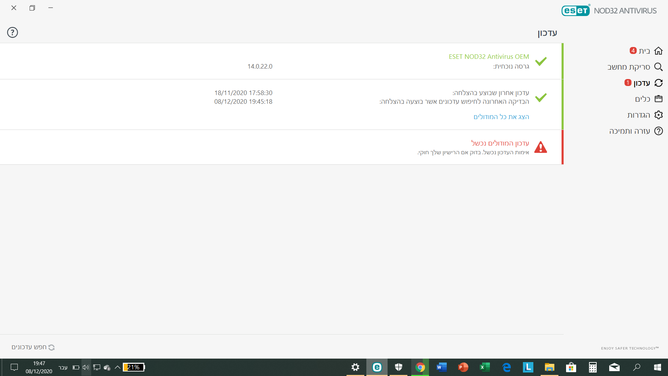
Task: Toggle the volume speaker tray icon
Action: pos(86,367)
